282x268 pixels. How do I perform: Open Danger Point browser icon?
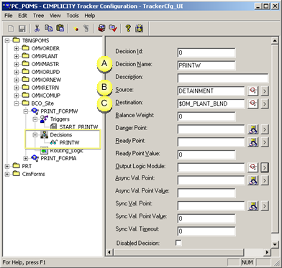pyautogui.click(x=253, y=129)
